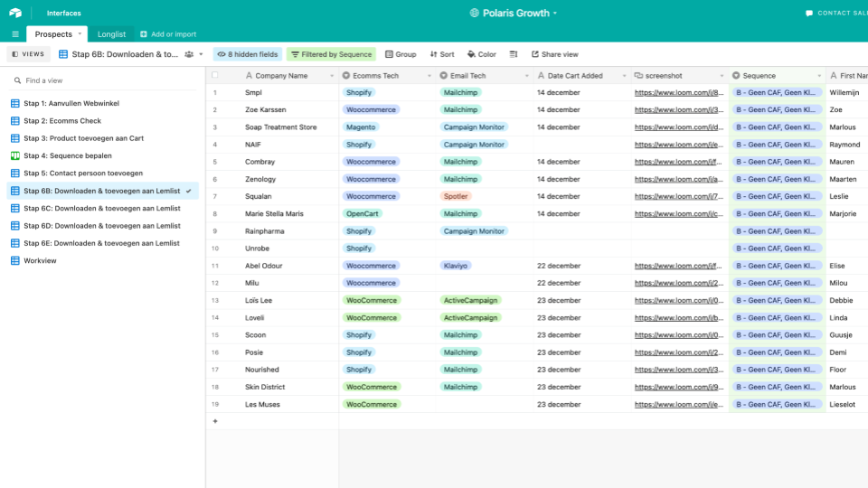868x488 pixels.
Task: Add a new row with plus icon
Action: pos(215,422)
